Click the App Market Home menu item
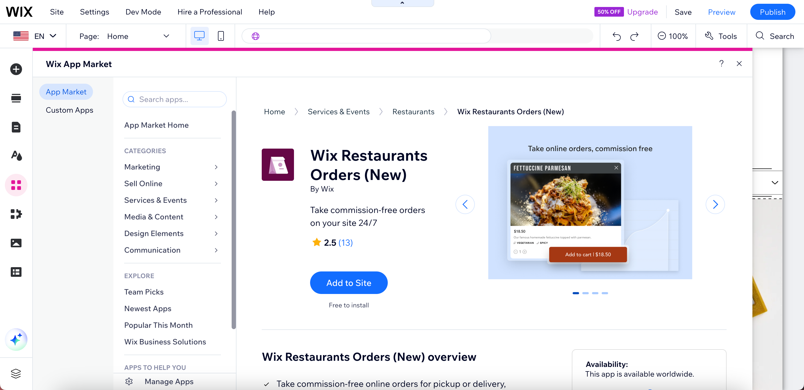Viewport: 804px width, 390px height. tap(156, 124)
